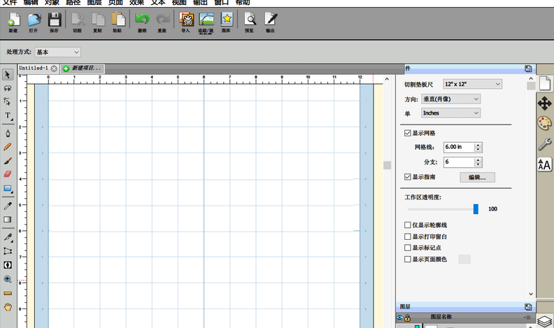Uncheck 显示网格 show grid checkbox
Image resolution: width=554 pixels, height=328 pixels.
(x=407, y=133)
